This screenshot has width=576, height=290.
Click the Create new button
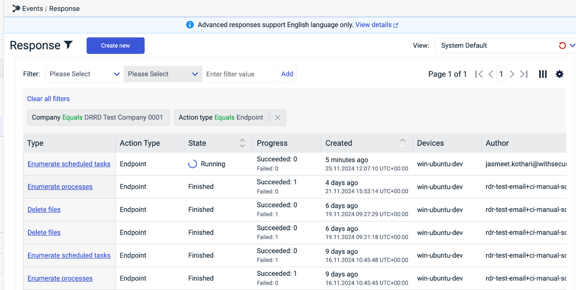point(115,46)
